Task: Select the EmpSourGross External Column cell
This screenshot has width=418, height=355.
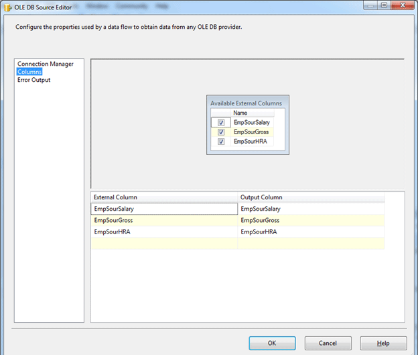Action: [164, 220]
